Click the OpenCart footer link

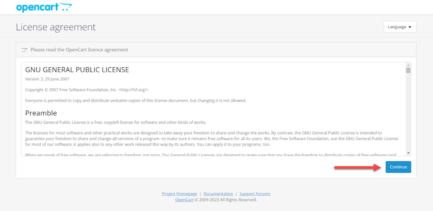[x=184, y=200]
